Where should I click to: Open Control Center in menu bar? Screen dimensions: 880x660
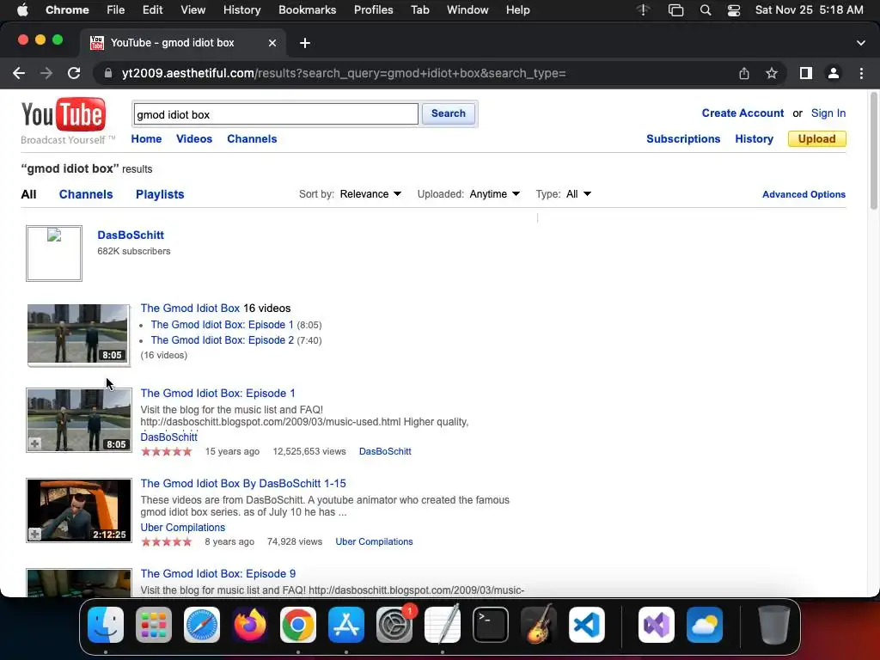734,10
